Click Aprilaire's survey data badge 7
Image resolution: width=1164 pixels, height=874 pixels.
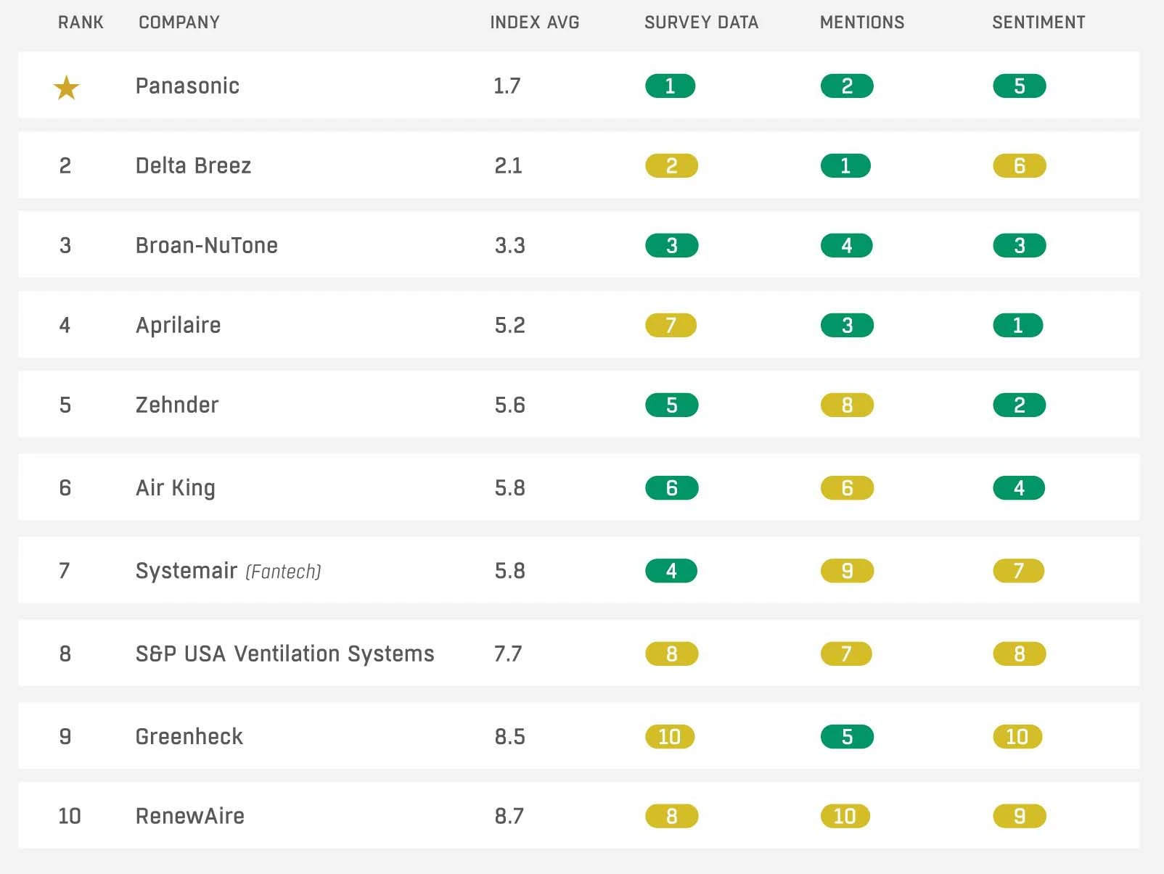coord(671,326)
